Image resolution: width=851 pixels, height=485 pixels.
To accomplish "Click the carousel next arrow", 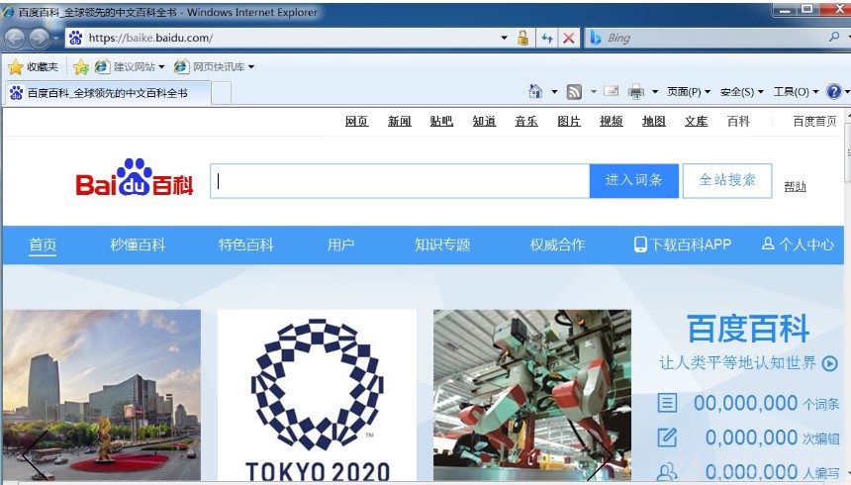I will pos(601,455).
